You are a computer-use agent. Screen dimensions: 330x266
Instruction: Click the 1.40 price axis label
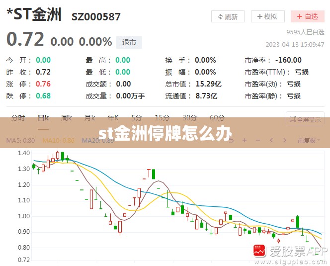pyautogui.click(x=24, y=153)
